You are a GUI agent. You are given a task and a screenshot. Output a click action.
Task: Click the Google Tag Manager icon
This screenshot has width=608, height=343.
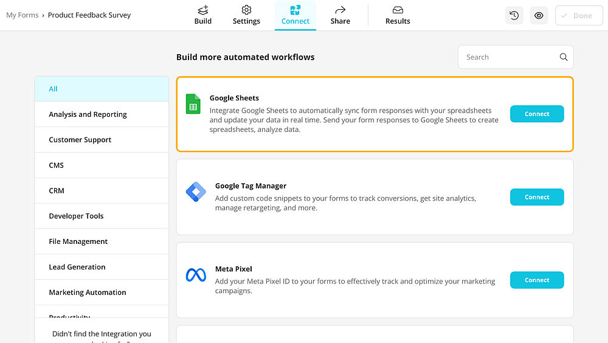[x=196, y=192]
